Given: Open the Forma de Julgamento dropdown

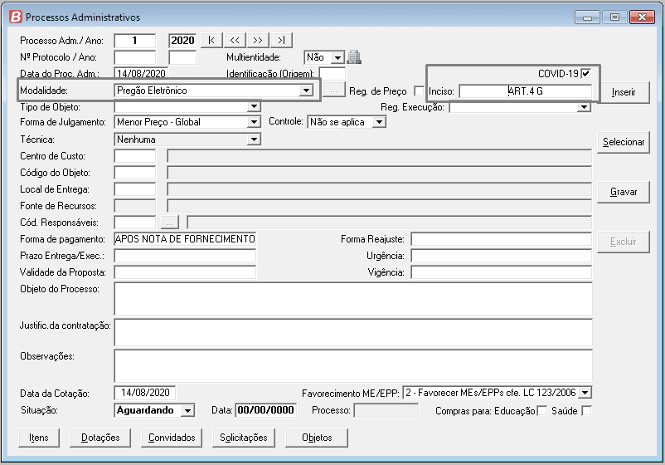Looking at the screenshot, I should [254, 122].
